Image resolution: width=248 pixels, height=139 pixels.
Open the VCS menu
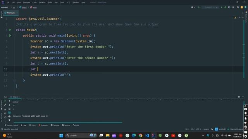pyautogui.click(x=68, y=2)
